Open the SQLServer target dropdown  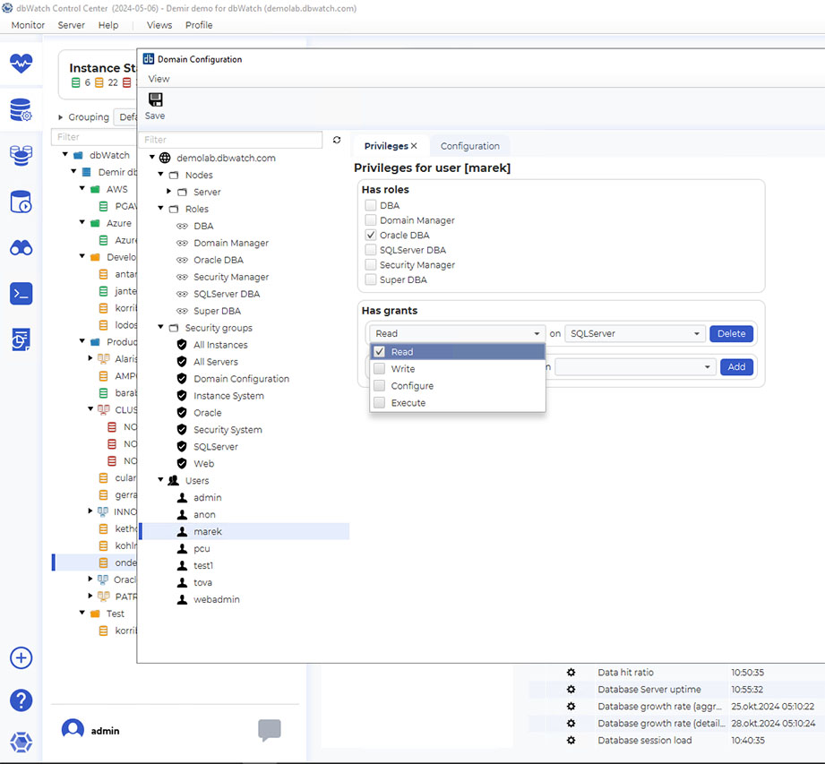tap(634, 333)
